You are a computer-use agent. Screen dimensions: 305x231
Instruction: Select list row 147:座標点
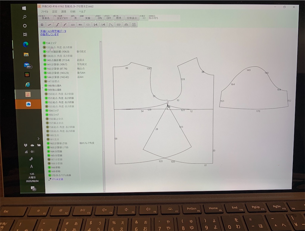tap(52, 81)
